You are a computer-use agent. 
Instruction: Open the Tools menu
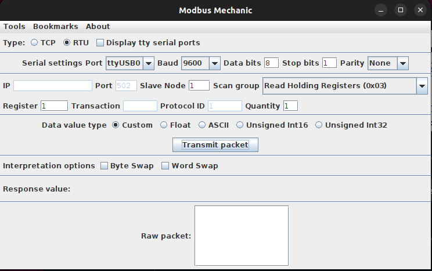(x=15, y=26)
